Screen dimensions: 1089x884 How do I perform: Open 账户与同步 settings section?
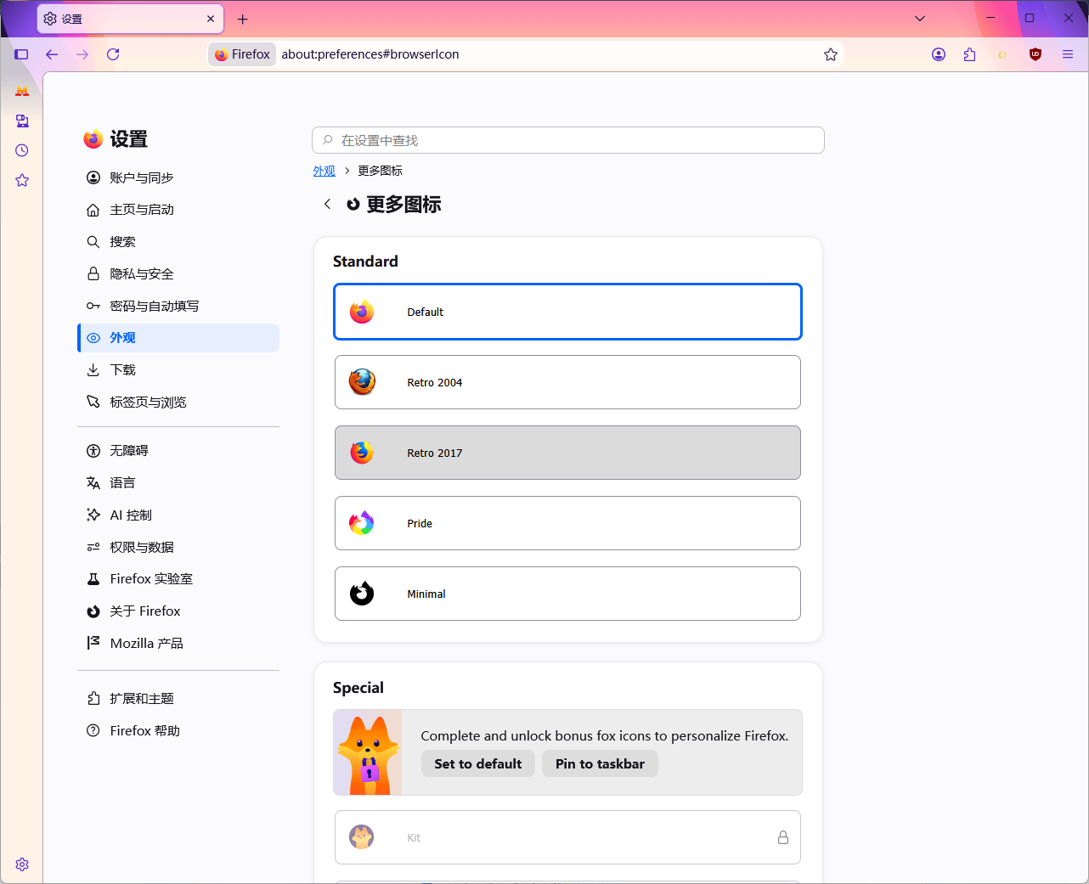(x=178, y=177)
